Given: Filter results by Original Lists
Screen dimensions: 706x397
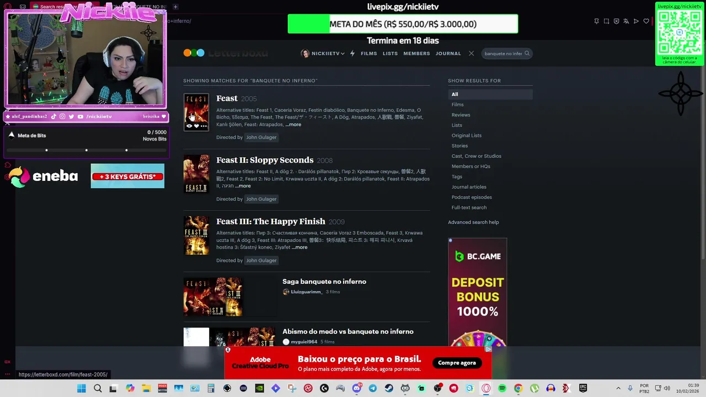Looking at the screenshot, I should coord(467,136).
